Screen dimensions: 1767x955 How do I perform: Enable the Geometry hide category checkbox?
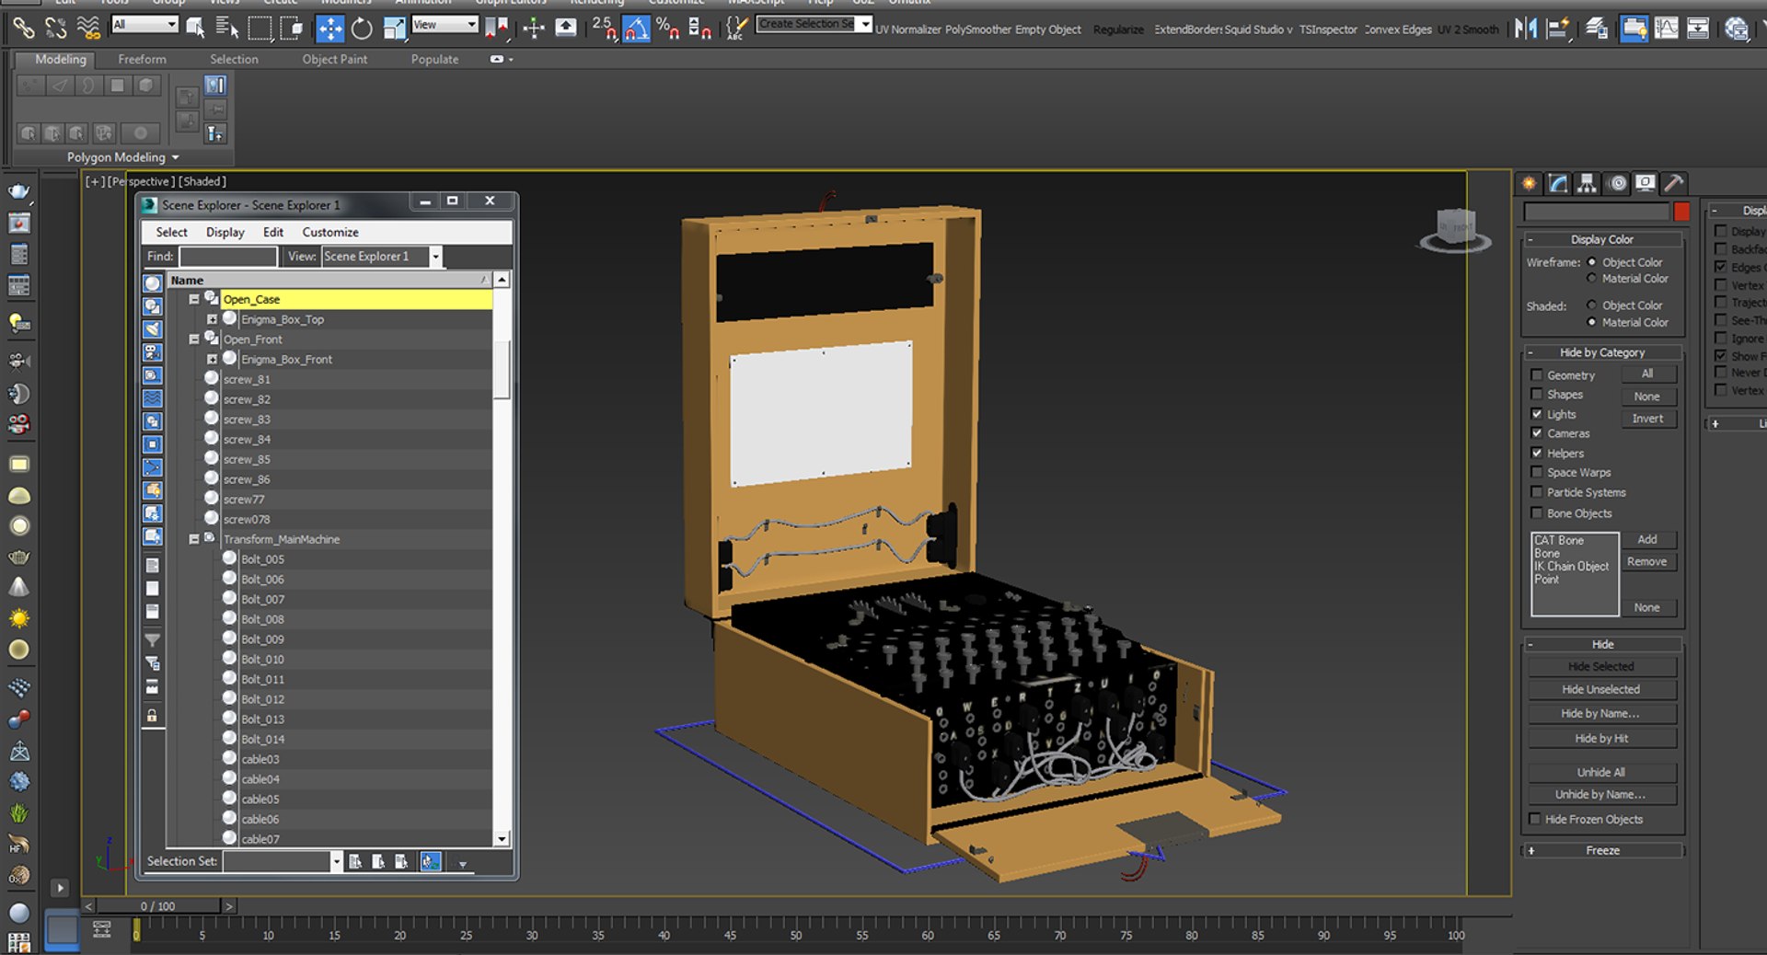[x=1536, y=374]
